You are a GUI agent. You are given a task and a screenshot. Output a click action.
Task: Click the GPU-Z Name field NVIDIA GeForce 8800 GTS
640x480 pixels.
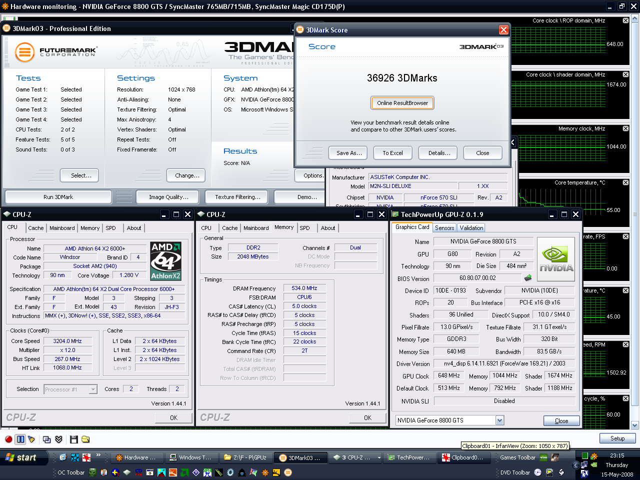(483, 241)
